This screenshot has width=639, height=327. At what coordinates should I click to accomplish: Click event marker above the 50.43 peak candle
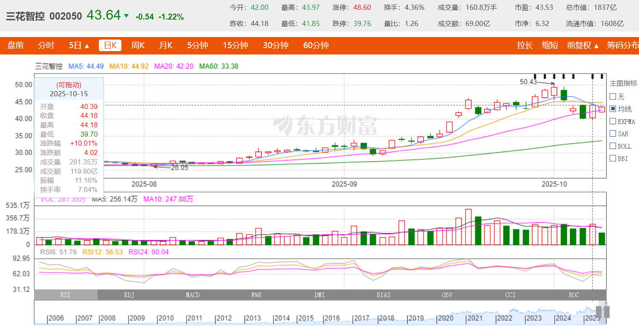pyautogui.click(x=554, y=77)
